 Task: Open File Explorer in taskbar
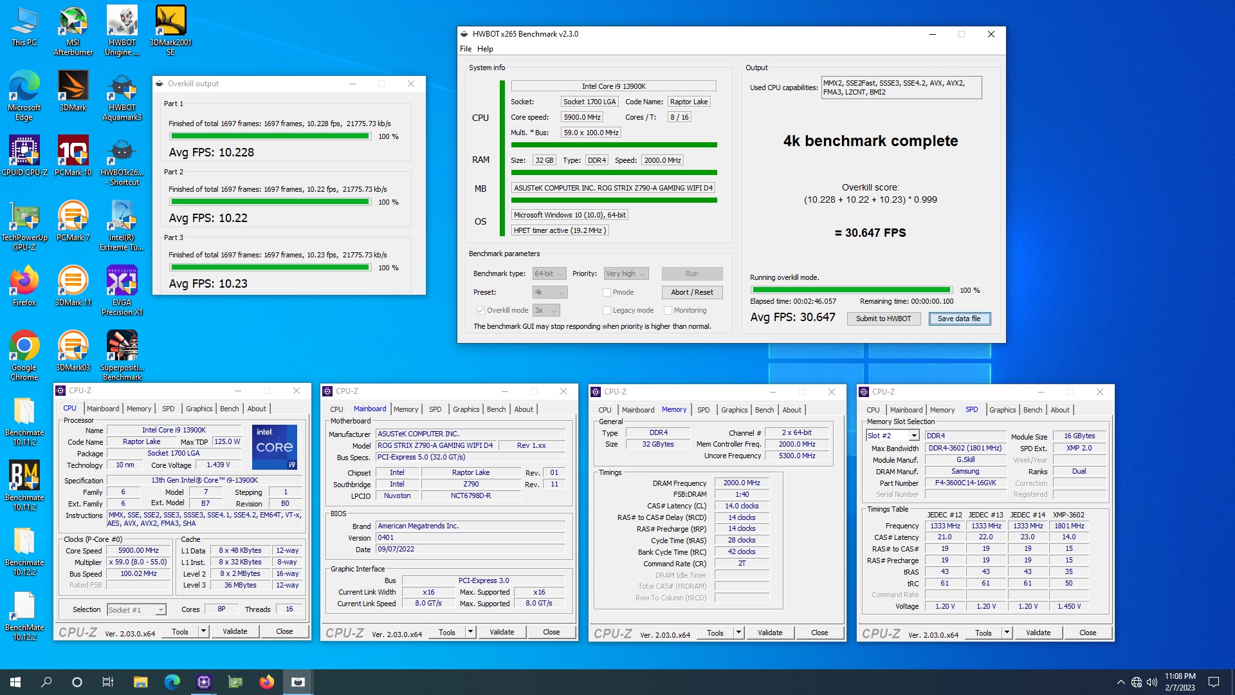coord(140,682)
